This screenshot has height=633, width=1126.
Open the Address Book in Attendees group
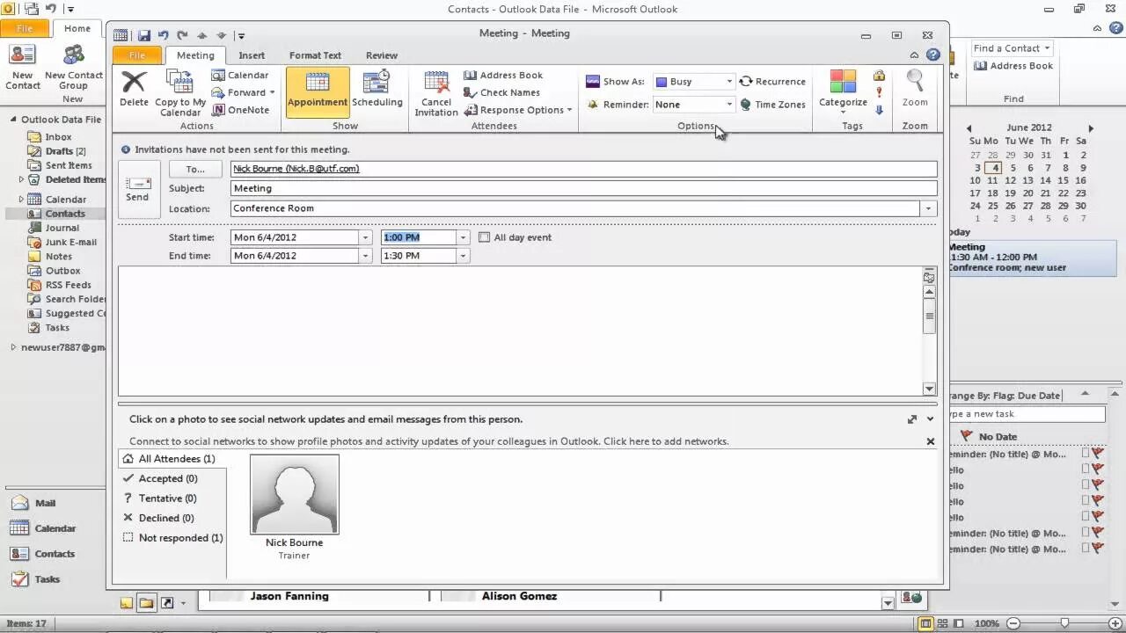tap(503, 76)
